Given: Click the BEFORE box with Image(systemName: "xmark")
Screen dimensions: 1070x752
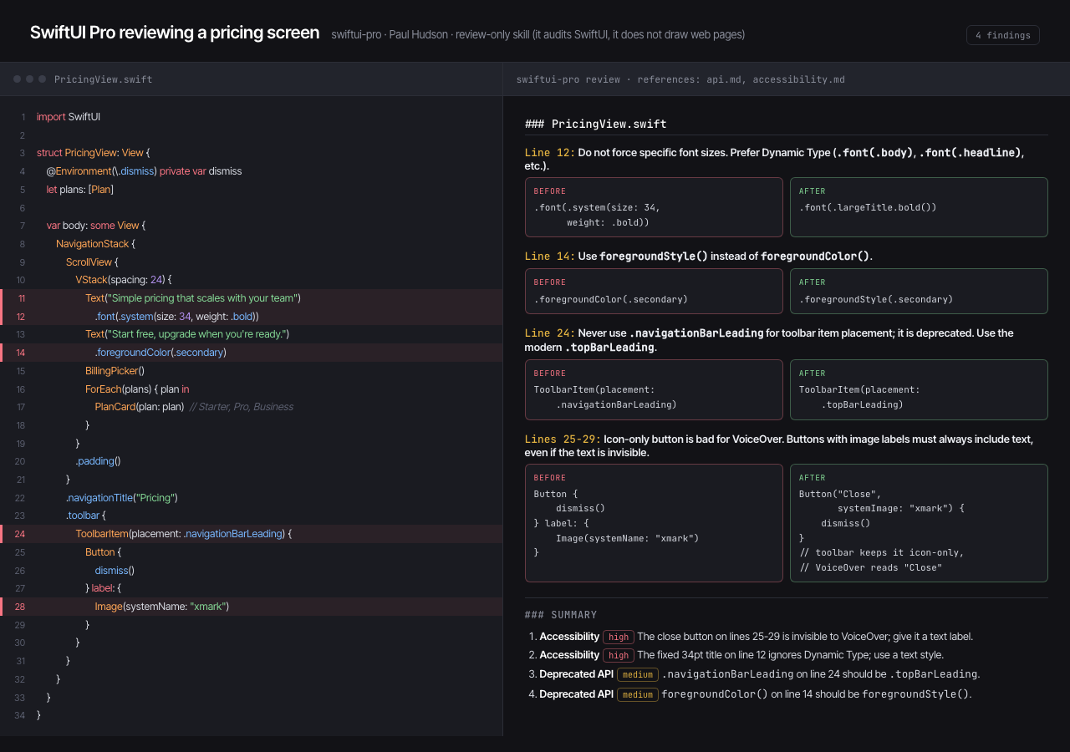Looking at the screenshot, I should point(654,523).
